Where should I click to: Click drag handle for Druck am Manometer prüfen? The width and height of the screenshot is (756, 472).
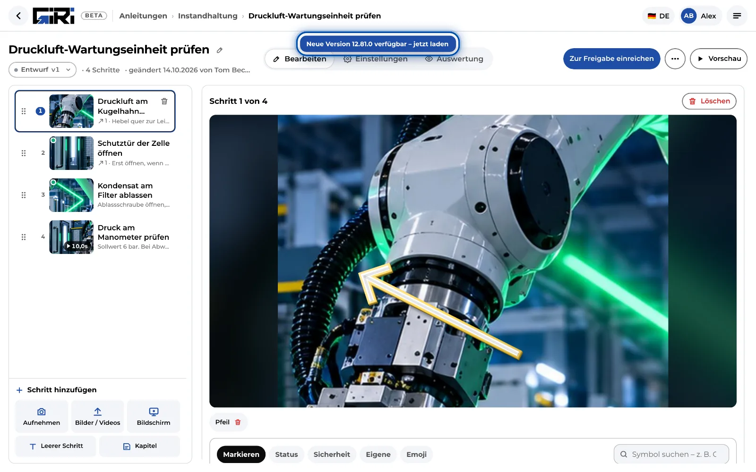[24, 237]
